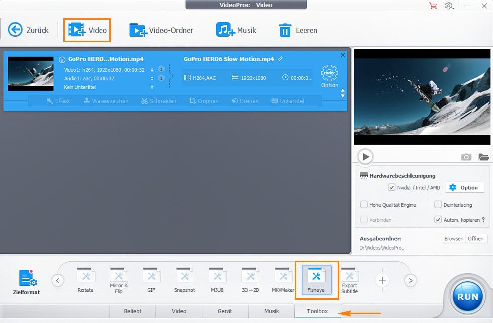The height and width of the screenshot is (323, 493).
Task: Open the settings gear in title bar
Action: pyautogui.click(x=449, y=6)
